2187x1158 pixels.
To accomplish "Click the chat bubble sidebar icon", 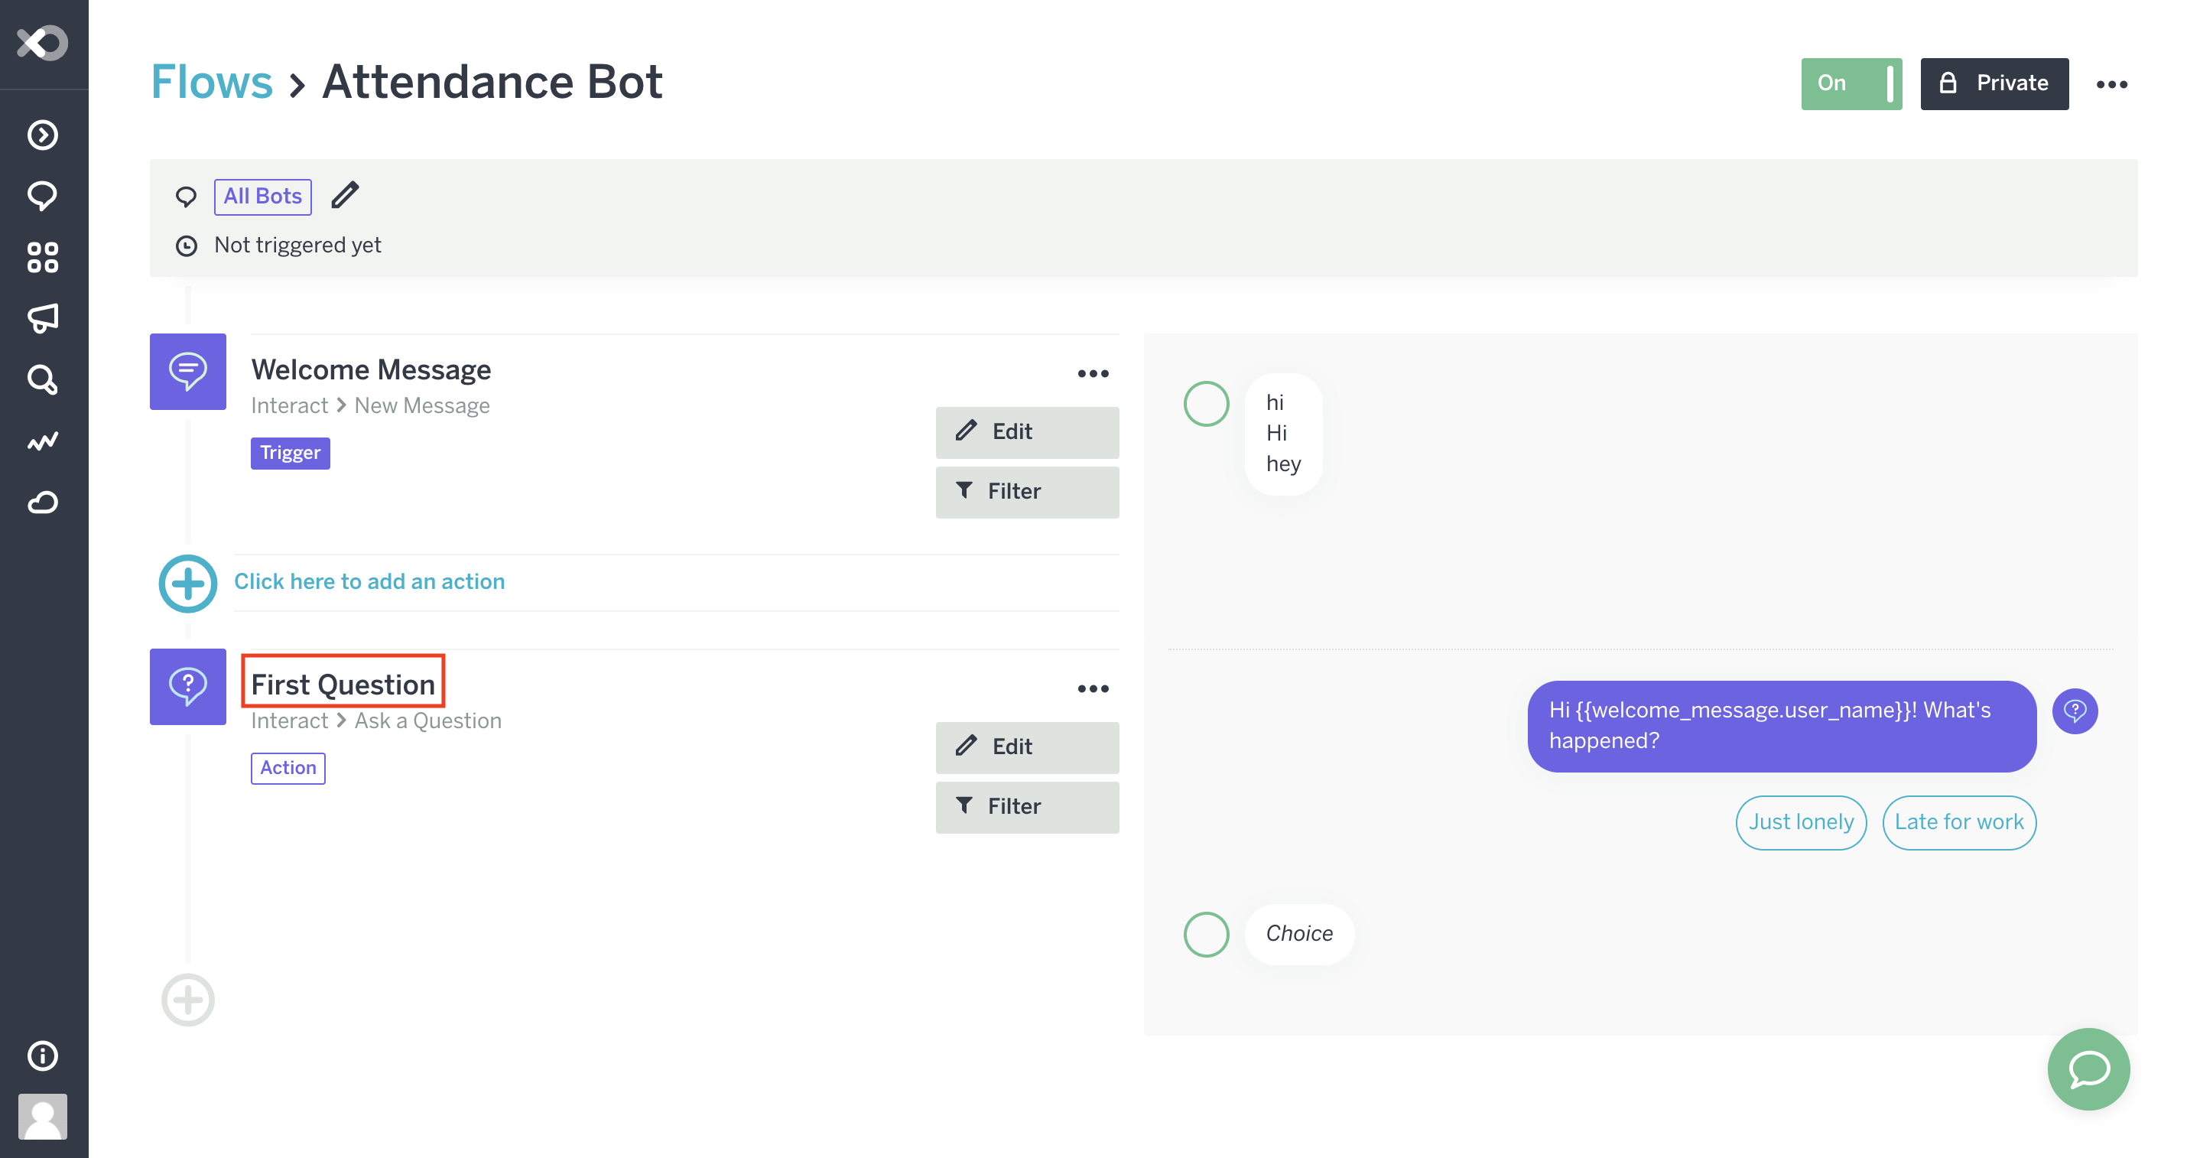I will [43, 196].
